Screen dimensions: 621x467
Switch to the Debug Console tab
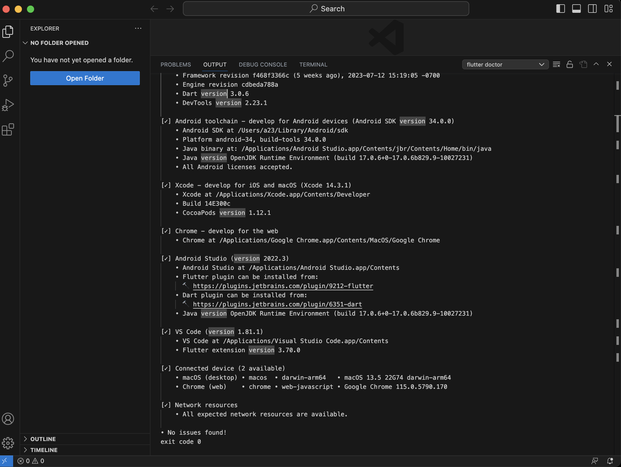(263, 65)
